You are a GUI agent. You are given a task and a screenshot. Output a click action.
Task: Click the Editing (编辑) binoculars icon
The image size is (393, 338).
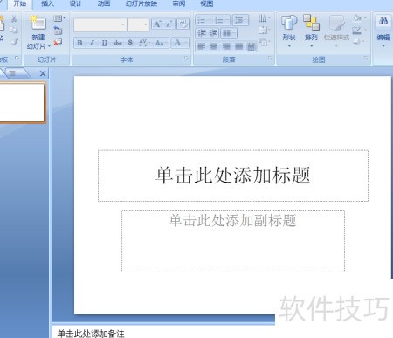pyautogui.click(x=383, y=31)
